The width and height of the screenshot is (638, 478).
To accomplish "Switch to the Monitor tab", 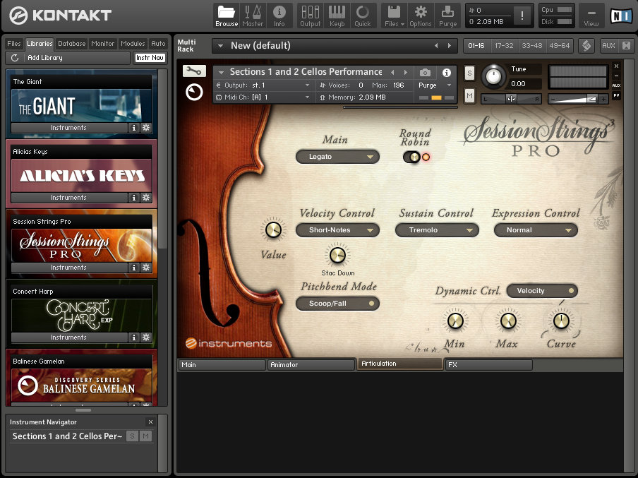I will coord(102,44).
